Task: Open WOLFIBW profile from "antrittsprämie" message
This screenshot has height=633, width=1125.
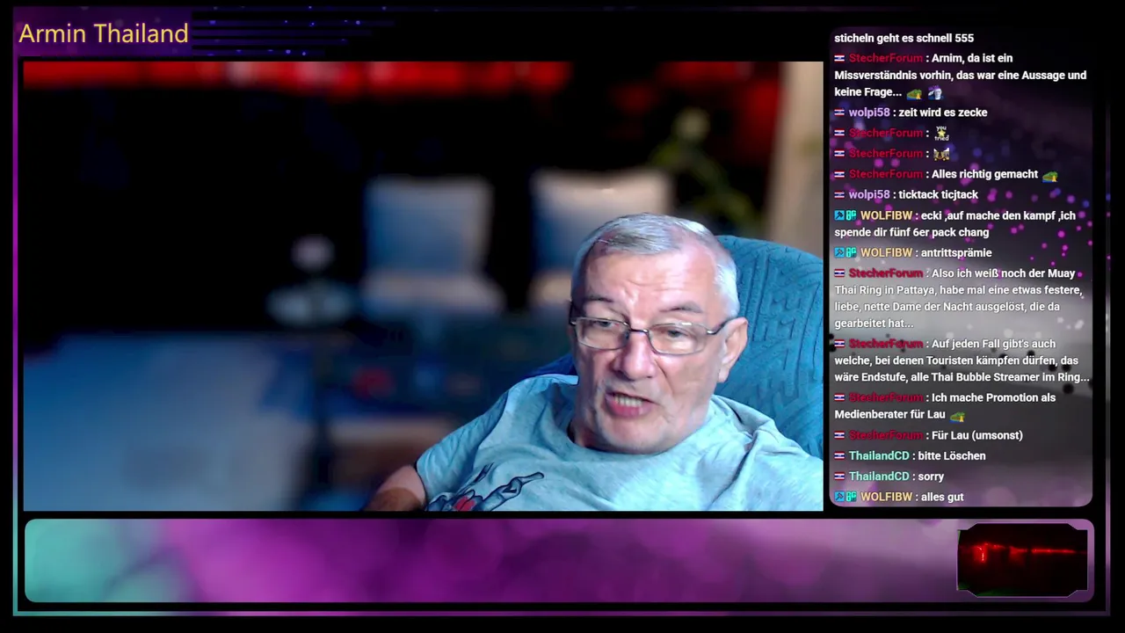Action: pos(886,252)
